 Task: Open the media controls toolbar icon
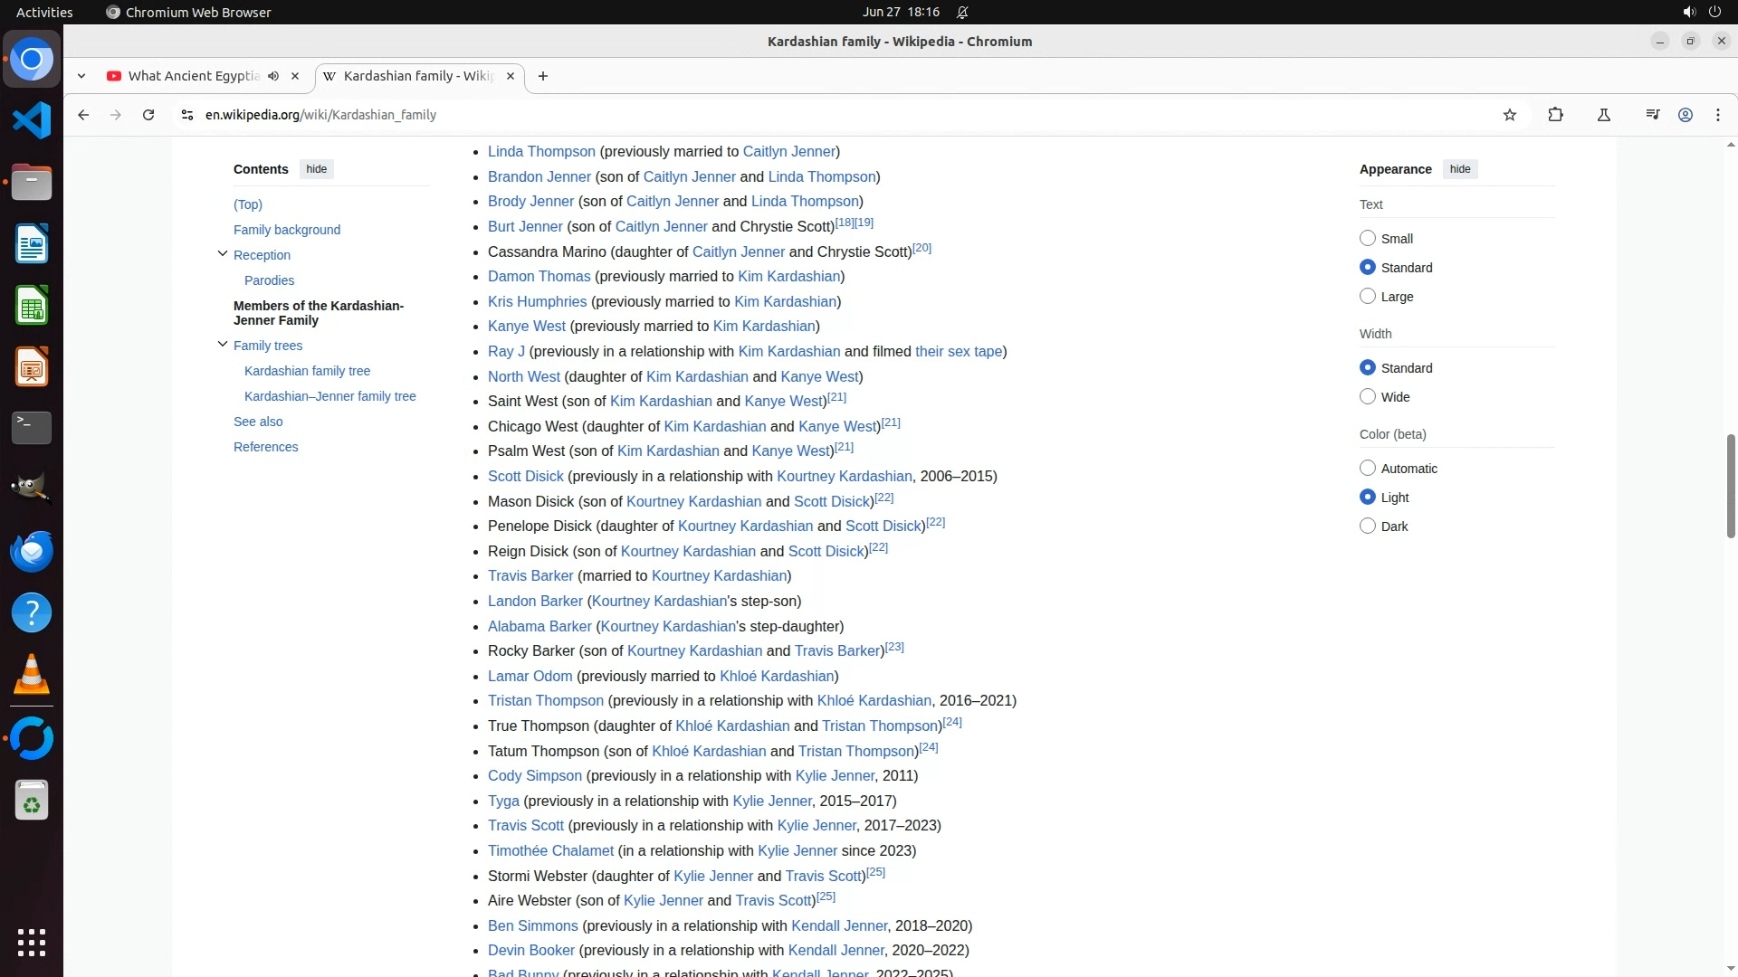[x=1652, y=115]
